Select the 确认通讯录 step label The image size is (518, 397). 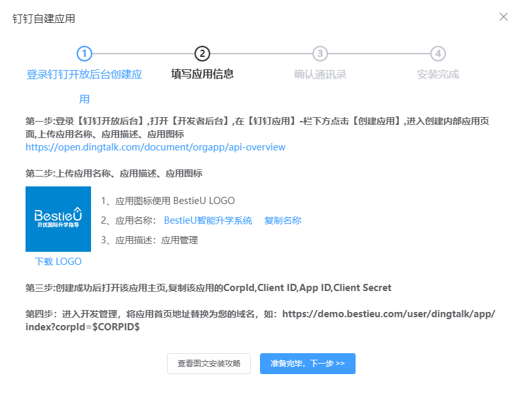[x=320, y=75]
